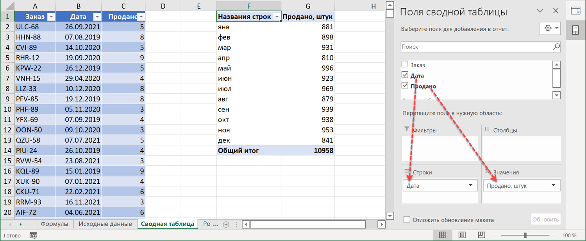Uncheck the Продано field checkbox
Image resolution: width=586 pixels, height=241 pixels.
click(405, 85)
